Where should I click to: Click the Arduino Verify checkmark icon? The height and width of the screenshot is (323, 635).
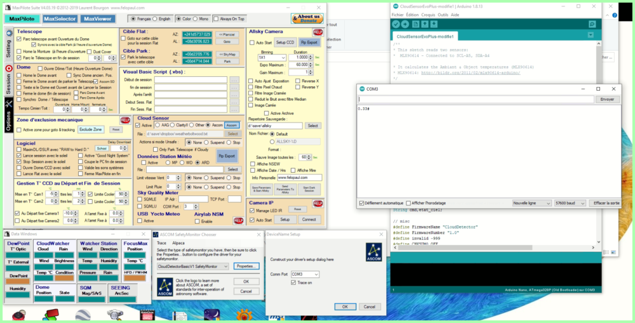[396, 24]
